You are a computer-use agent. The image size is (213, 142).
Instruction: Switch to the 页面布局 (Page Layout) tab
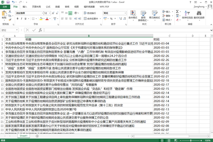36,7
